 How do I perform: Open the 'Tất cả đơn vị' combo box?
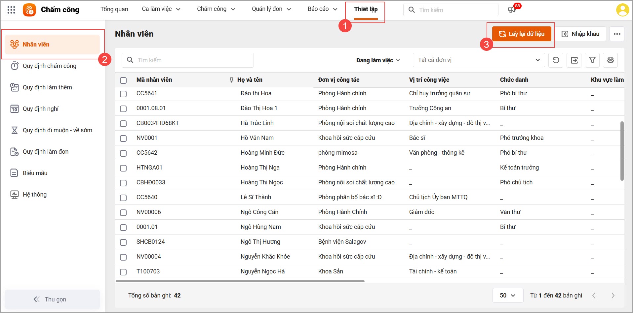[x=478, y=60]
